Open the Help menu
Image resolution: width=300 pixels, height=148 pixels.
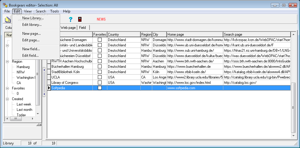click(67, 11)
